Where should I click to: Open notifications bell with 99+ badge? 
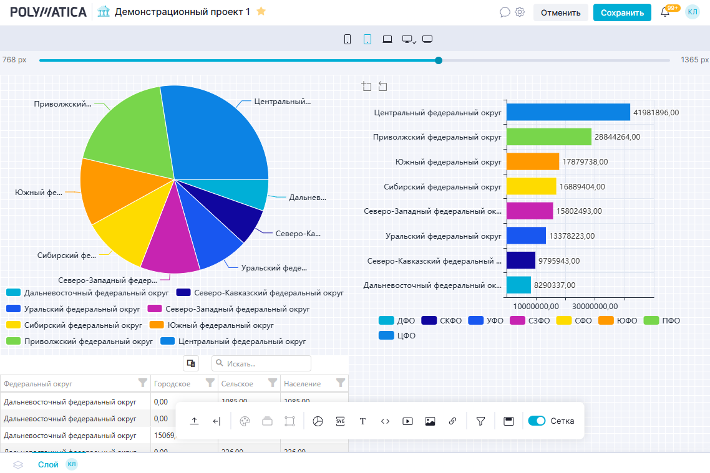coord(665,12)
